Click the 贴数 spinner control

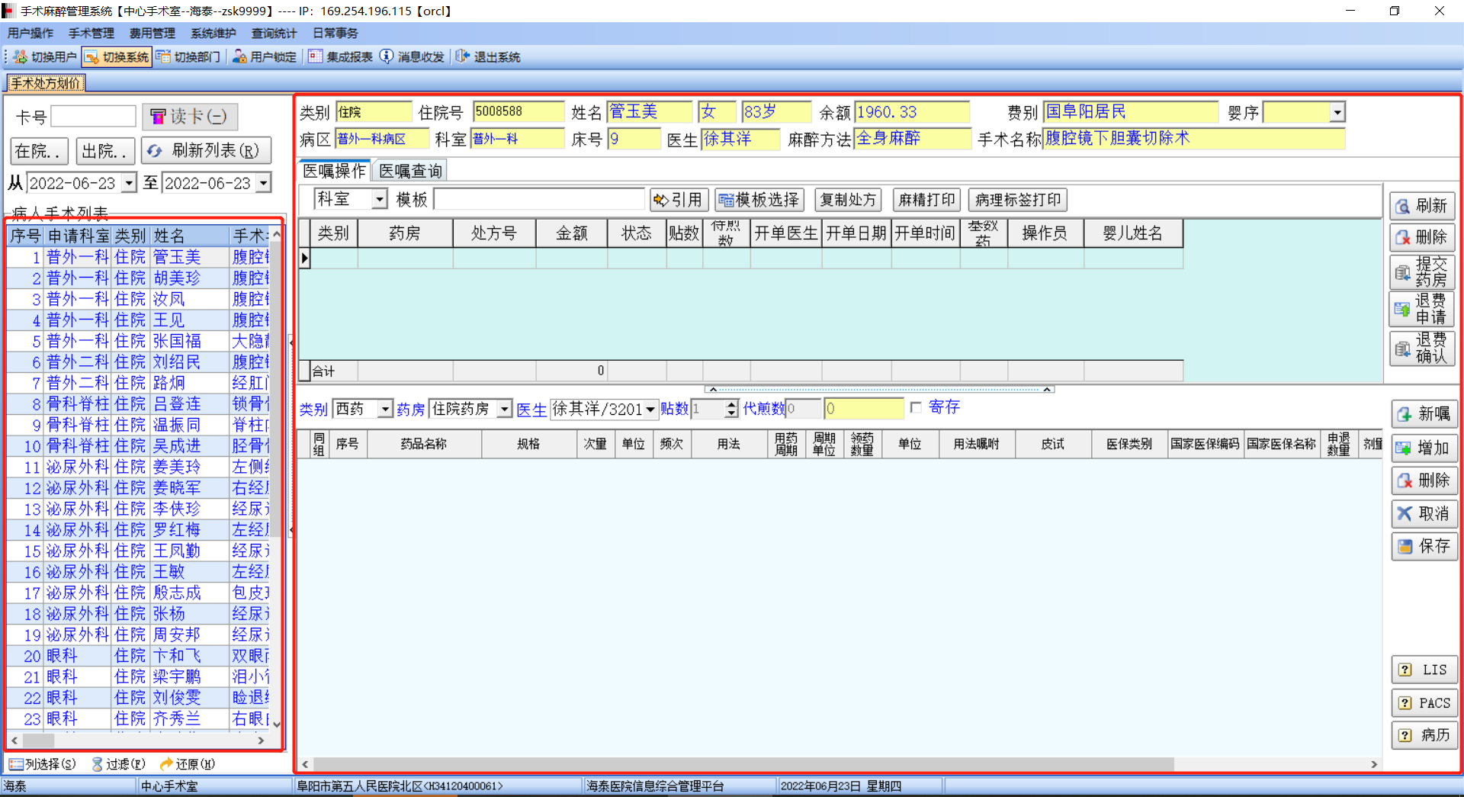coord(732,410)
